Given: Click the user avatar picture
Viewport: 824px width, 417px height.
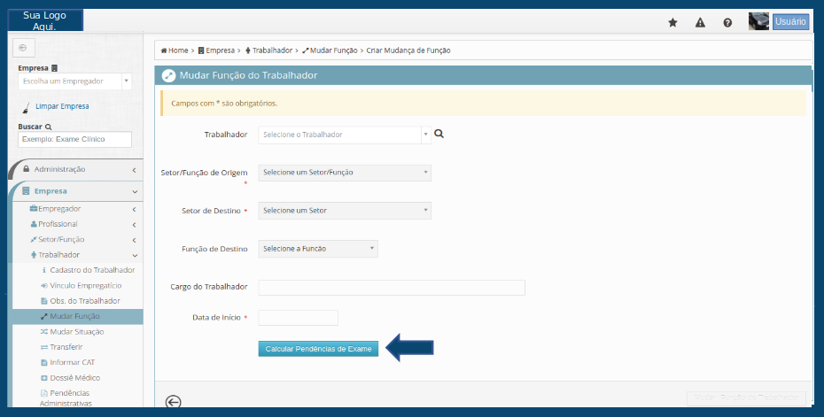Looking at the screenshot, I should [x=758, y=21].
